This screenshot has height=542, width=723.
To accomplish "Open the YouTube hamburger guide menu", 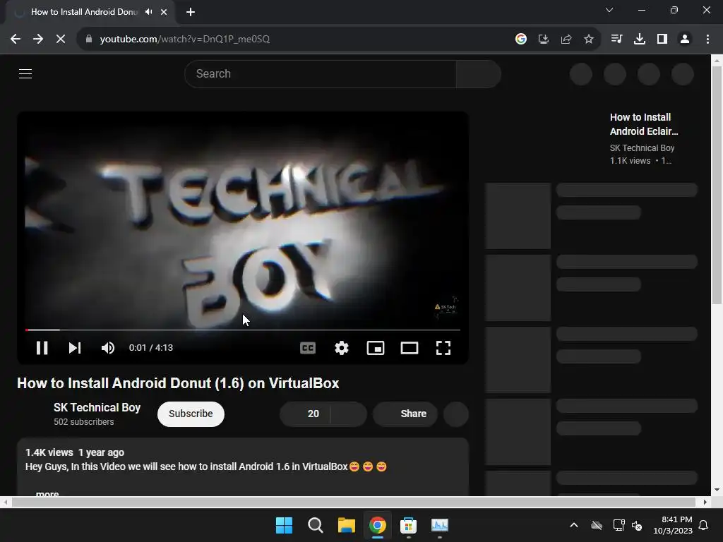I will [25, 73].
